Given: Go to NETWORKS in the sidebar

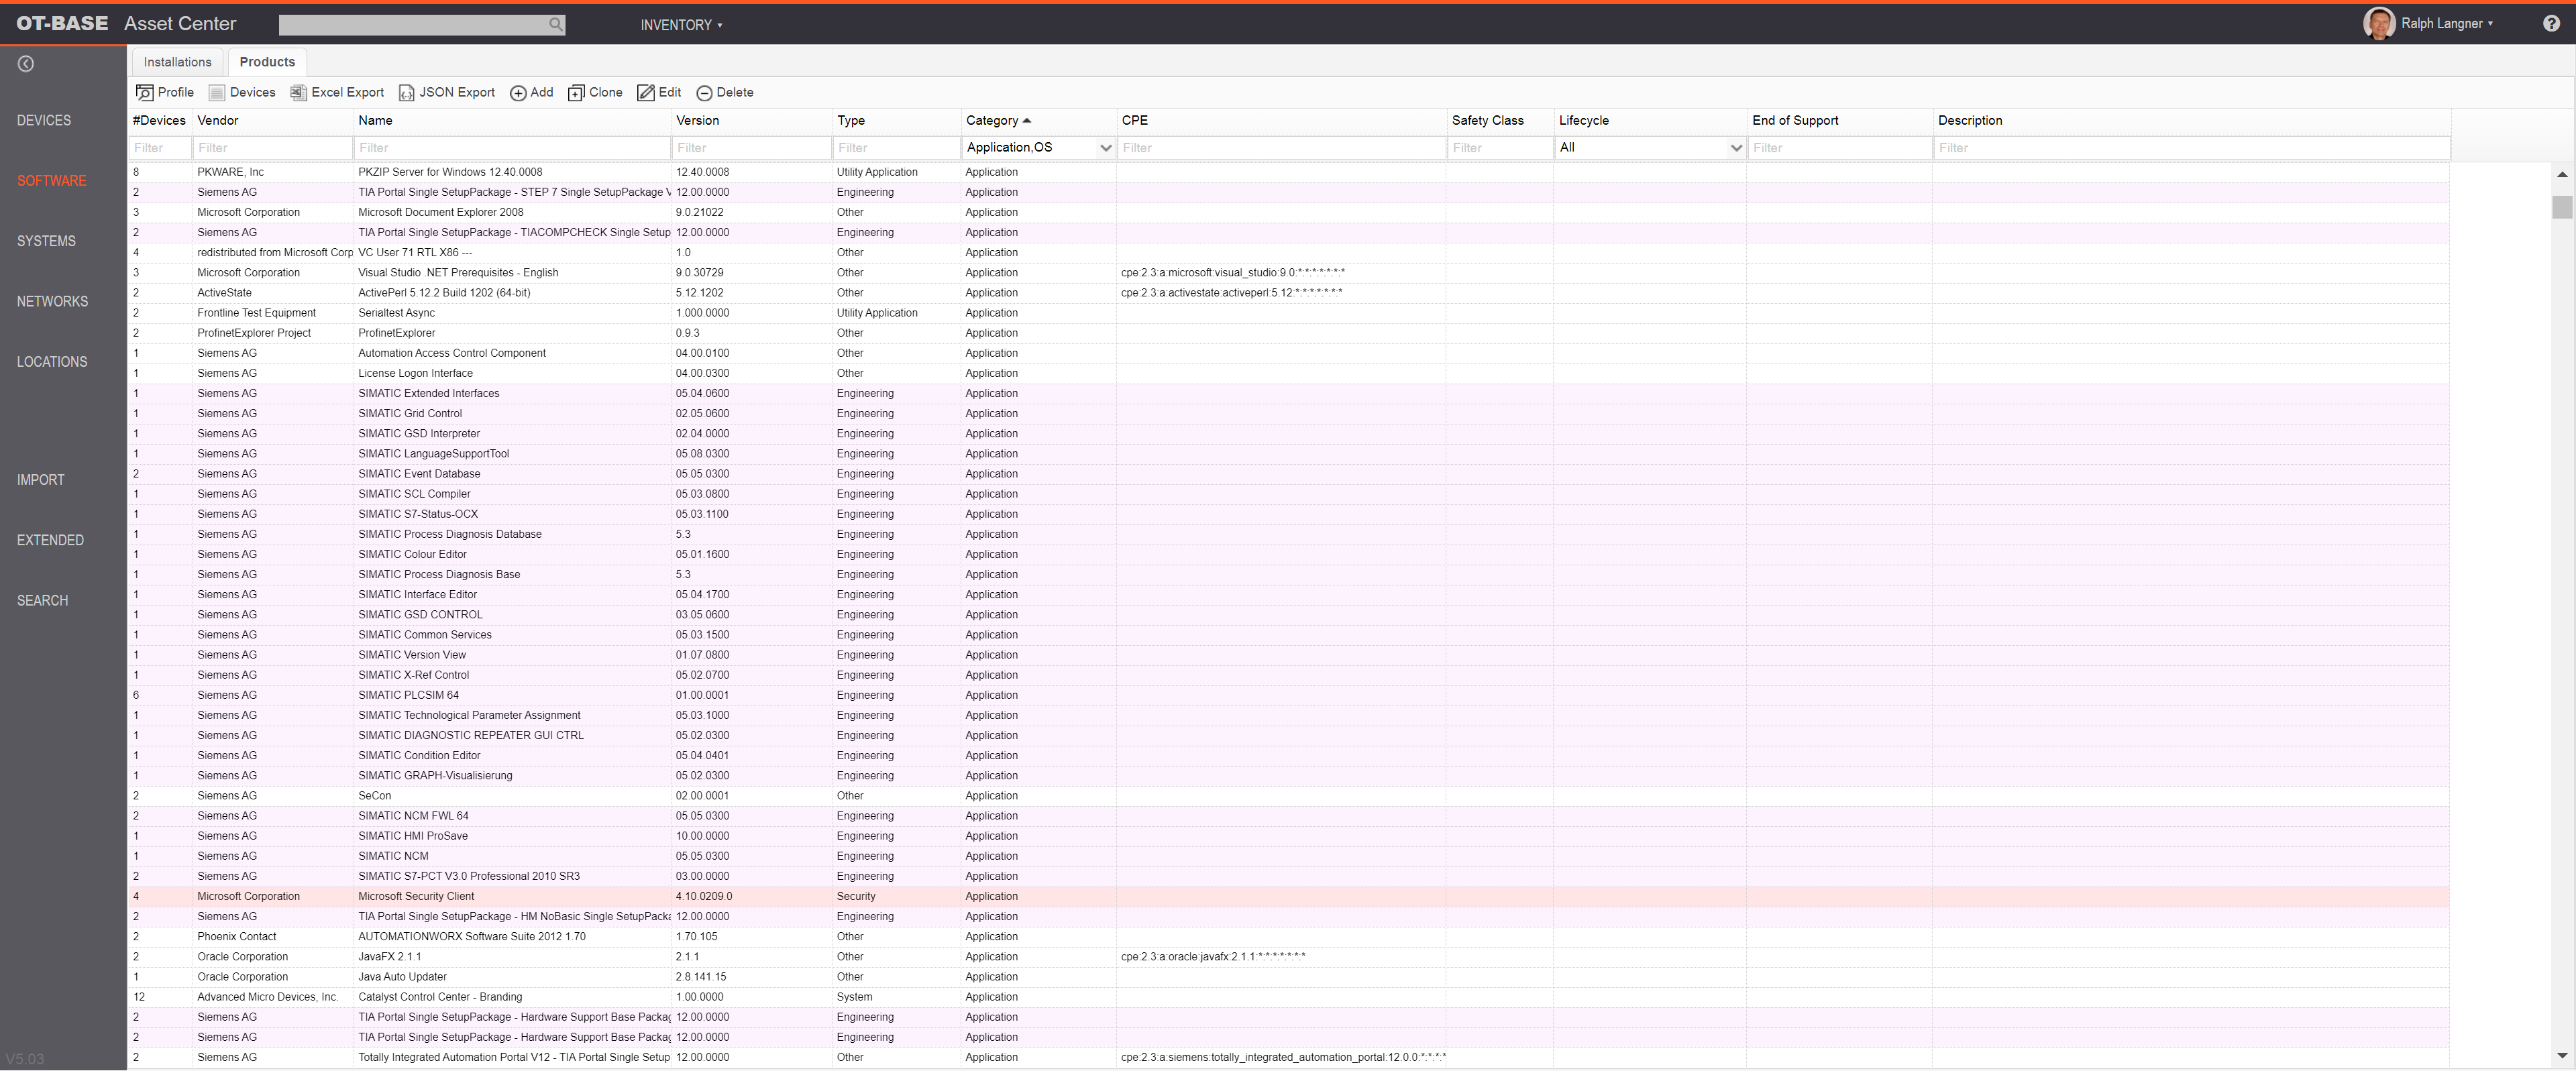Looking at the screenshot, I should coord(52,301).
